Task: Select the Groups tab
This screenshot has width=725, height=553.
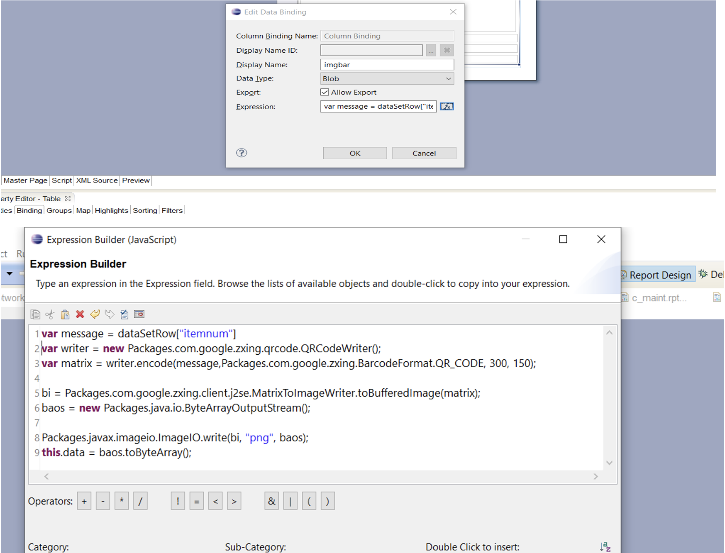Action: pyautogui.click(x=59, y=210)
